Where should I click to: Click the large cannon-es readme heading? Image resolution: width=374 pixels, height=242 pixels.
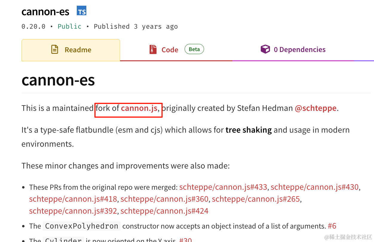pos(58,80)
